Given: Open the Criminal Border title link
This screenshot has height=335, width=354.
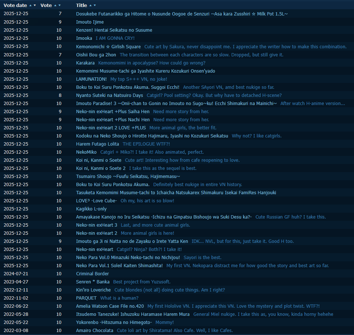Looking at the screenshot, I should click(92, 274).
